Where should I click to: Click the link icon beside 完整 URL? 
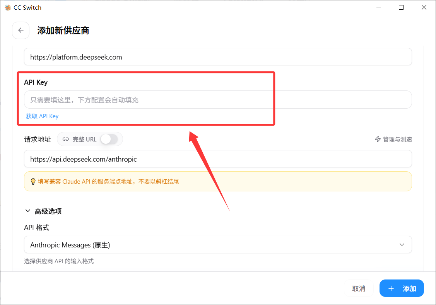click(66, 139)
